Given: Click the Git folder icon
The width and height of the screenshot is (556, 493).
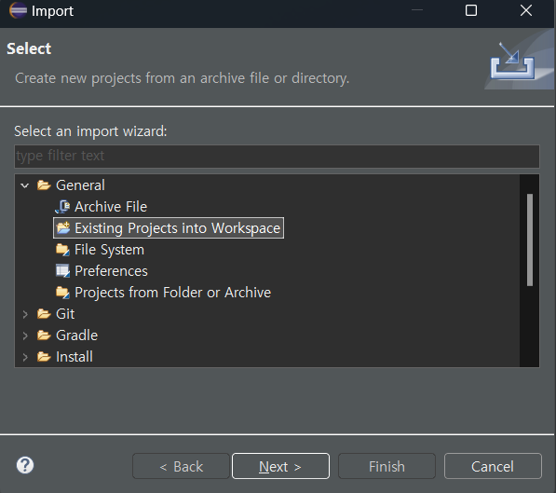Looking at the screenshot, I should click(x=44, y=314).
